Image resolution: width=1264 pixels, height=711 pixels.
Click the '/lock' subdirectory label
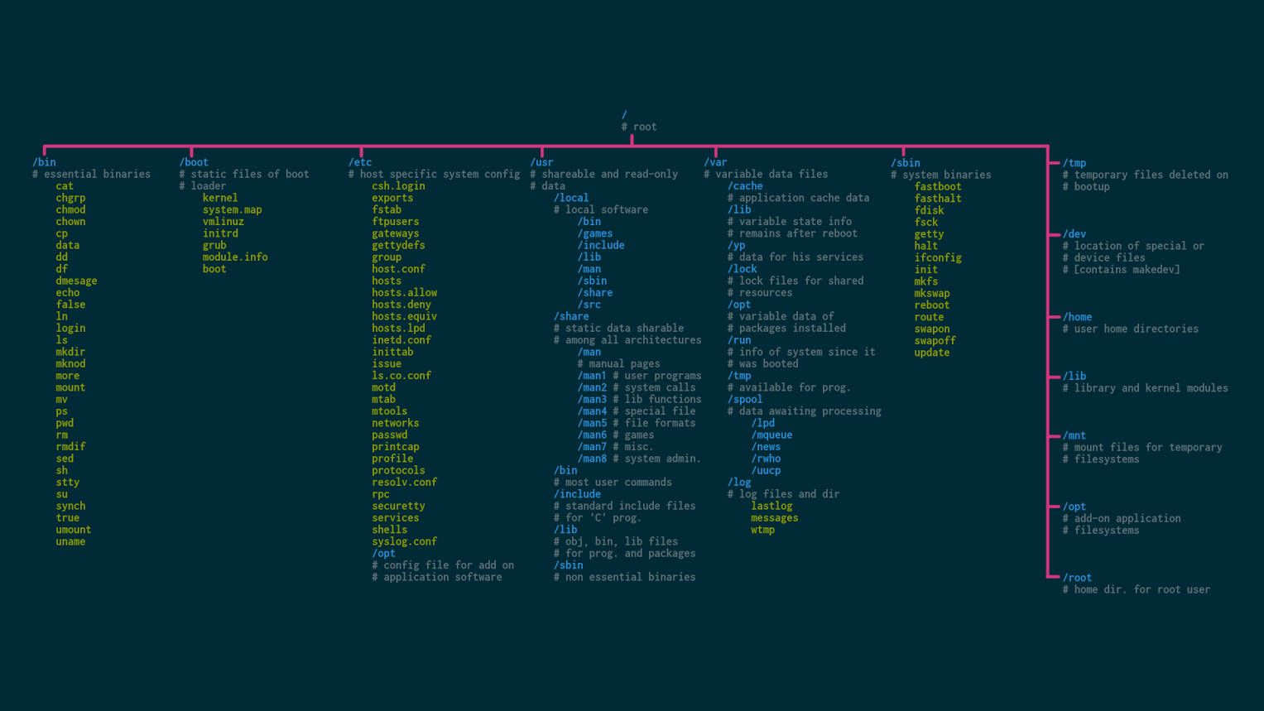[743, 269]
